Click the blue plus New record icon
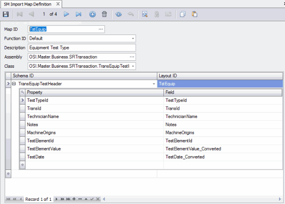Screen dimensions: 285x204 click(x=93, y=14)
